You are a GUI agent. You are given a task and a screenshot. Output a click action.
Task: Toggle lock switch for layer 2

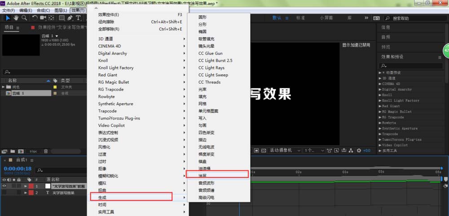coord(18,193)
